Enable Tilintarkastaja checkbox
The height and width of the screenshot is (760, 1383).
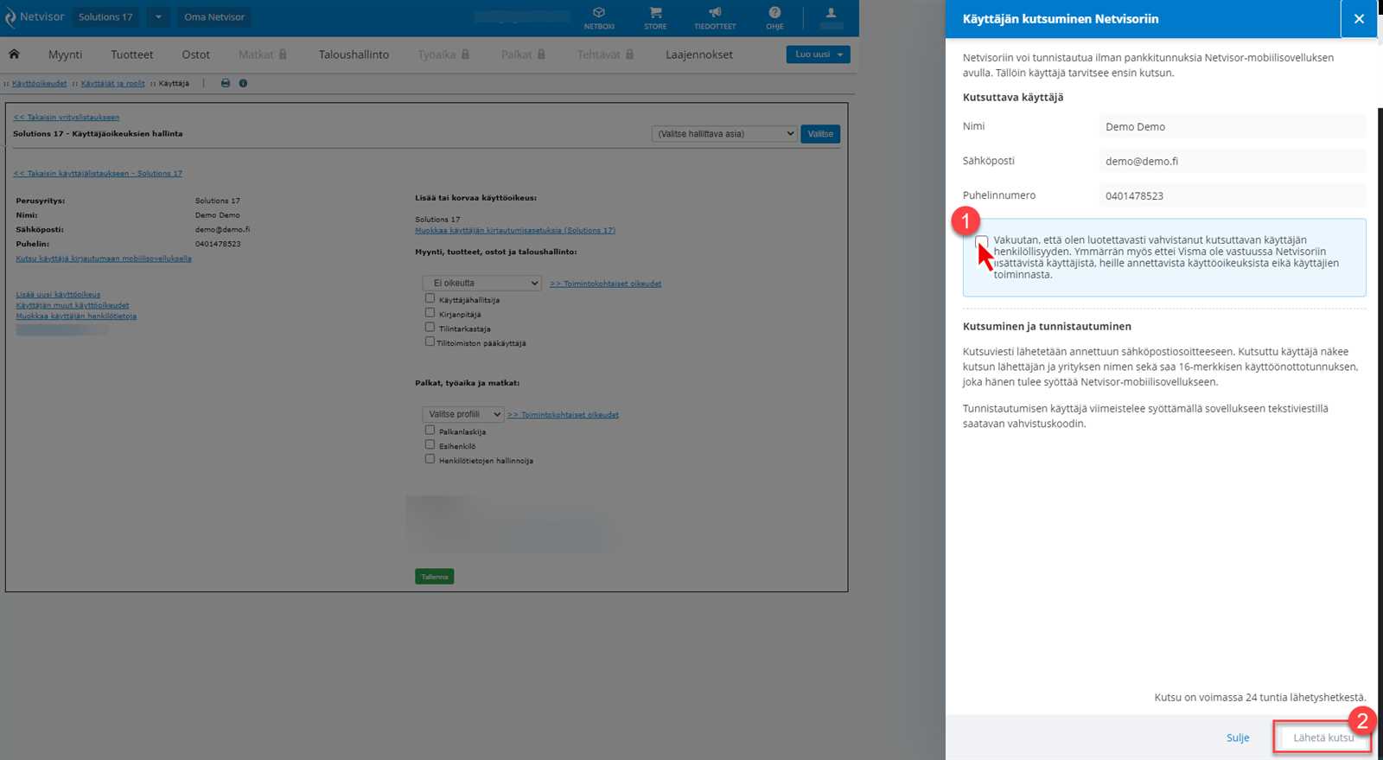(x=430, y=328)
